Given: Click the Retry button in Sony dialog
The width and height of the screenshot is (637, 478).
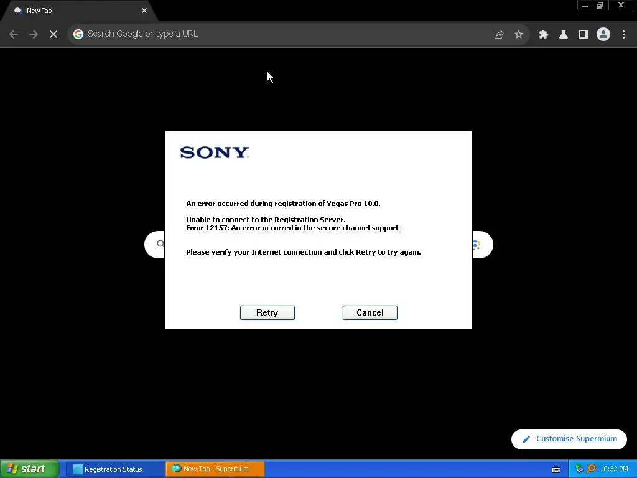Looking at the screenshot, I should [267, 312].
